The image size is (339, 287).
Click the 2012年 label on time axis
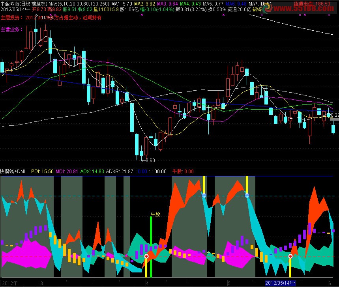tap(10, 283)
